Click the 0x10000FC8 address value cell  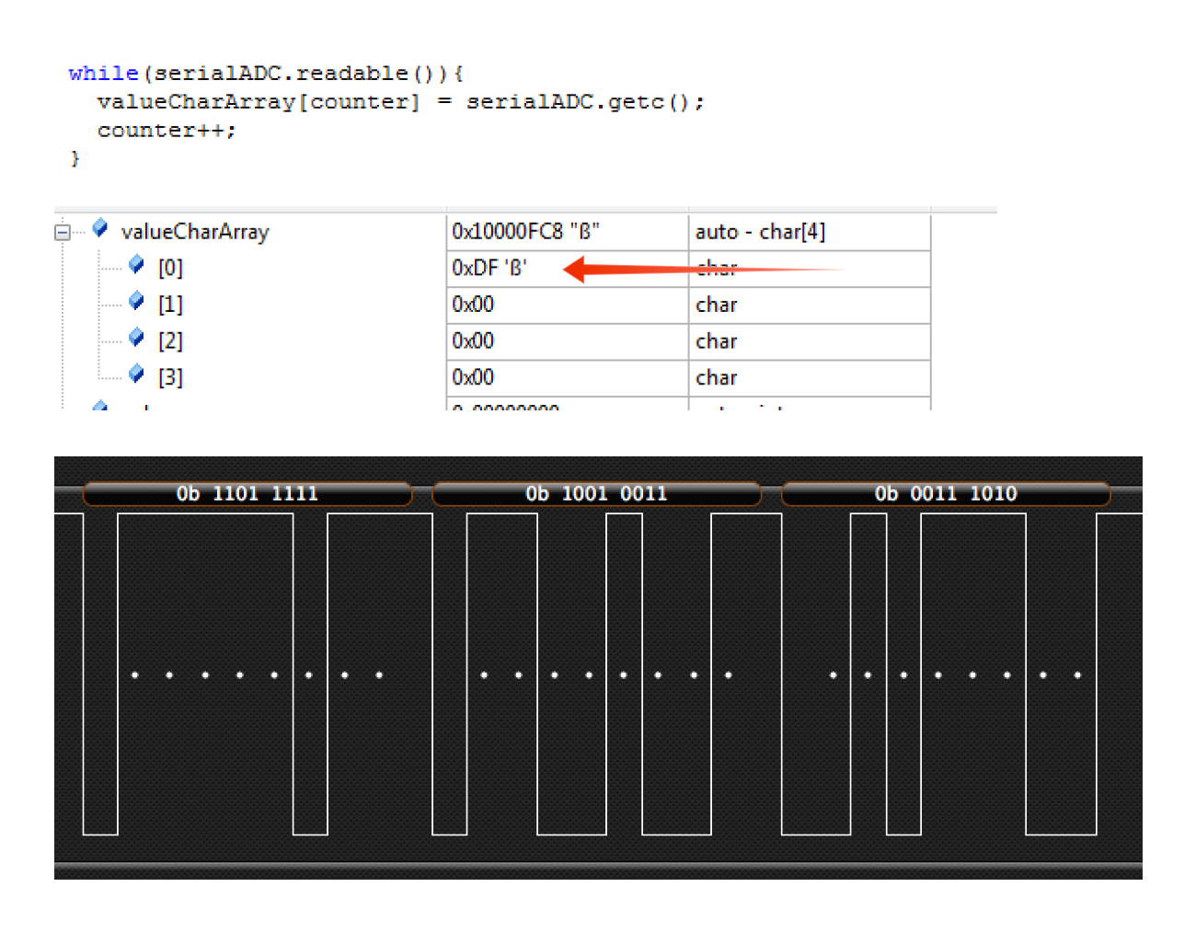point(525,232)
